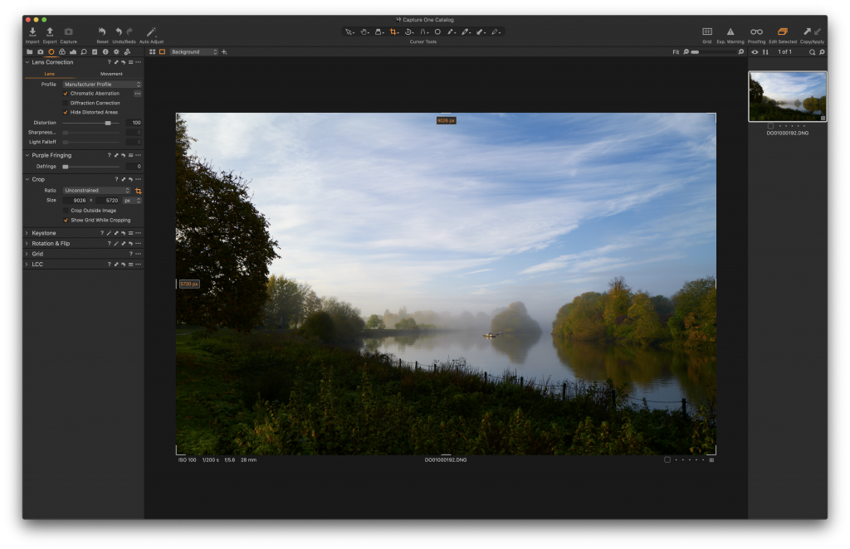This screenshot has height=549, width=850.
Task: Click the Copy adjustments arrow icon
Action: [x=807, y=32]
